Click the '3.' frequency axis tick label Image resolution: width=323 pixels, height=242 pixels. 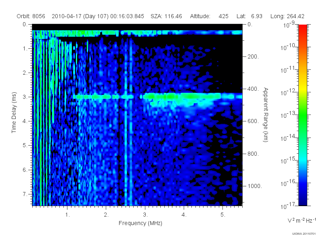coord(145,215)
